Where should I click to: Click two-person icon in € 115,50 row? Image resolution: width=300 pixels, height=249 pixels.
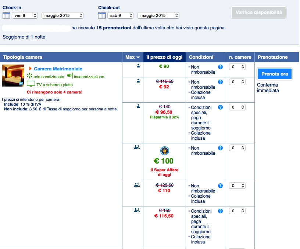click(x=137, y=210)
